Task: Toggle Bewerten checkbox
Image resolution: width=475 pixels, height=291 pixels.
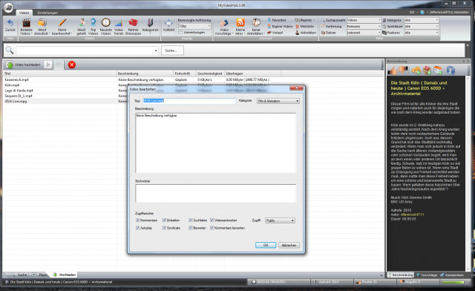Action: tap(191, 228)
